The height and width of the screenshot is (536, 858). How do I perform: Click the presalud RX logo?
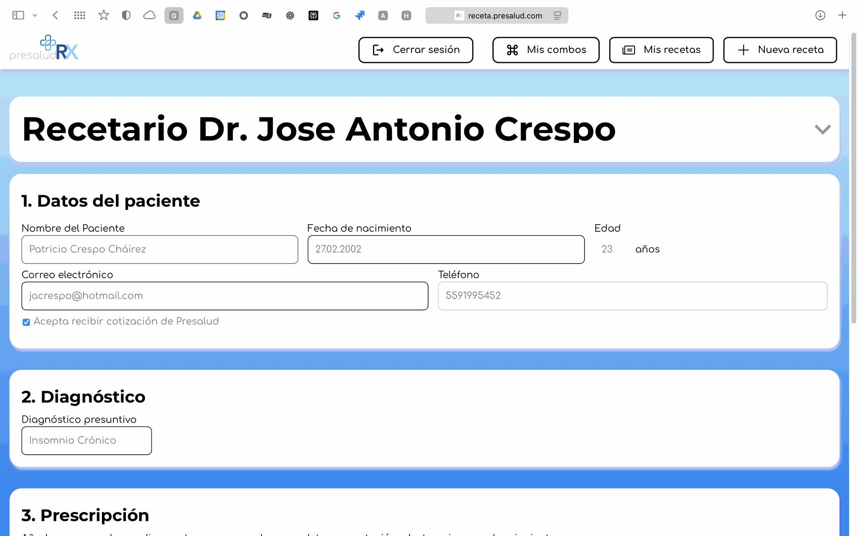coord(44,48)
